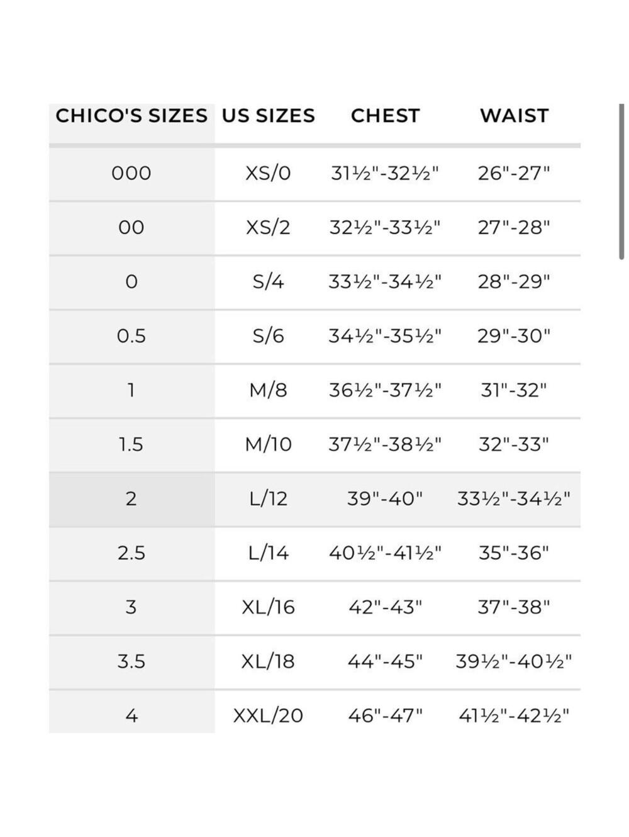
Task: Click the CHEST column header
Action: [x=385, y=116]
